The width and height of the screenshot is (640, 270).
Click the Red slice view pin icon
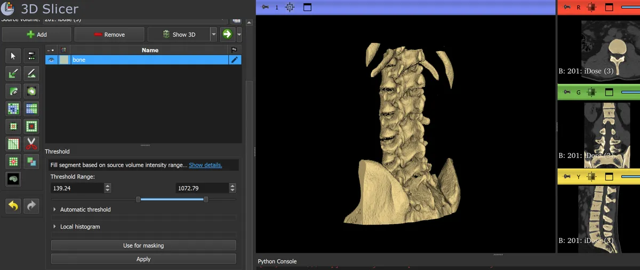coord(567,7)
